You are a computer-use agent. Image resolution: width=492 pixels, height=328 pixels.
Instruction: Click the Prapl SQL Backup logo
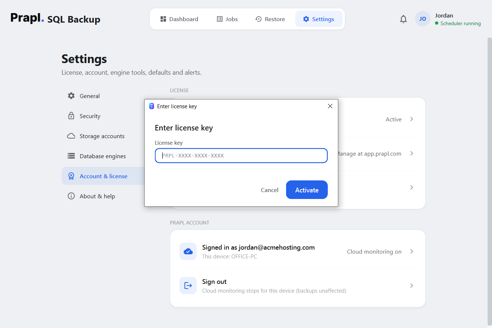click(x=55, y=18)
